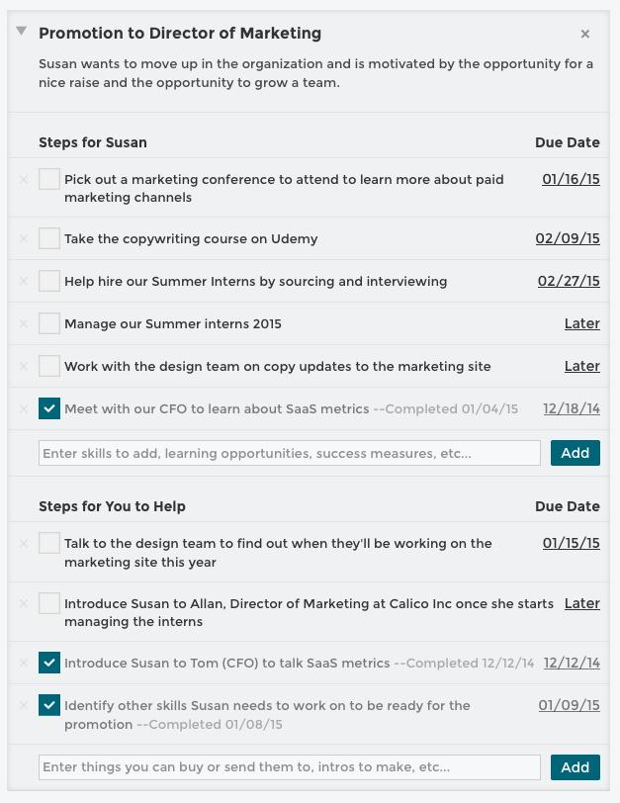620x803 pixels.
Task: Dismiss the Promotion to Director of Marketing panel
Action: click(x=585, y=33)
